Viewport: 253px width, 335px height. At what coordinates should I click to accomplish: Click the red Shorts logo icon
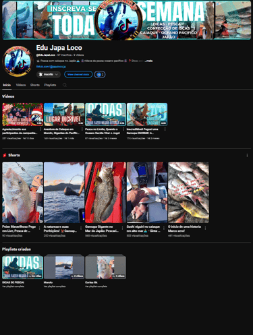tap(4, 155)
